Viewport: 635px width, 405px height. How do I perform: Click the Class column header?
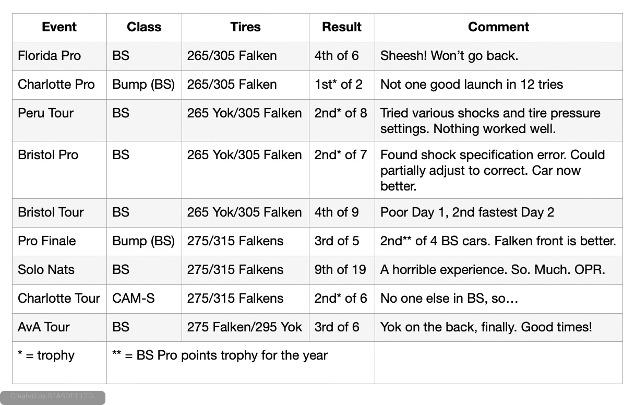coord(144,27)
